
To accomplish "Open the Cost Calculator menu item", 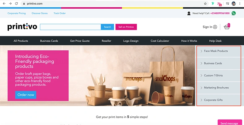I will 160,41.
